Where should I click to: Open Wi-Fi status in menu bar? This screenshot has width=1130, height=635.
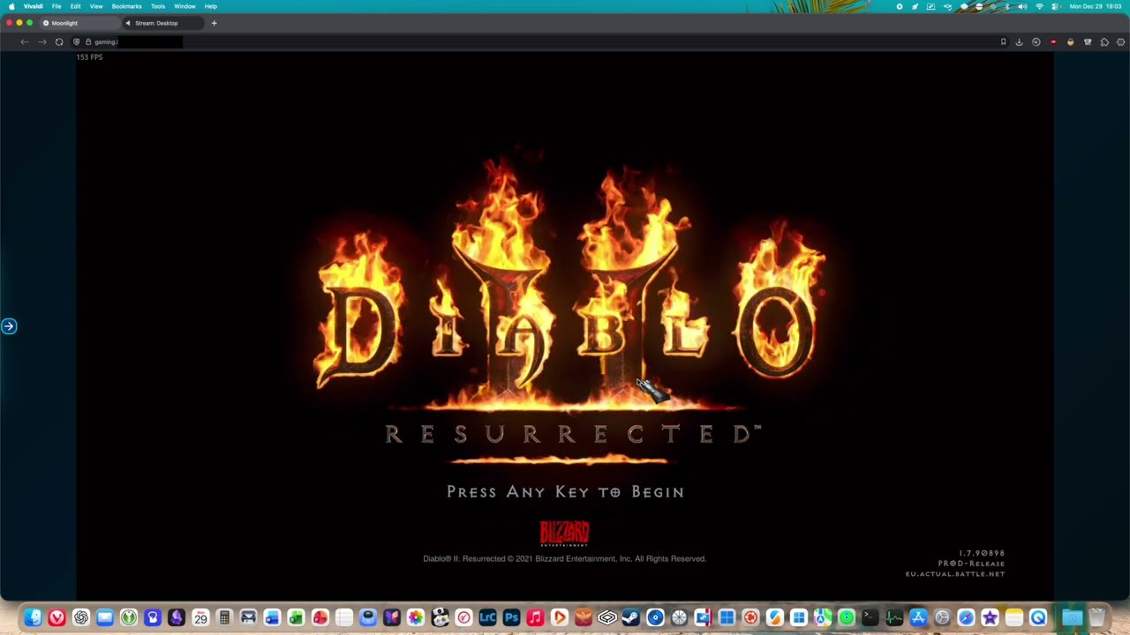[1039, 6]
